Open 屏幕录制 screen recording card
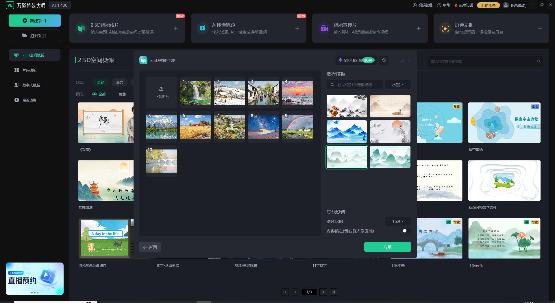555x303 pixels. [491, 28]
